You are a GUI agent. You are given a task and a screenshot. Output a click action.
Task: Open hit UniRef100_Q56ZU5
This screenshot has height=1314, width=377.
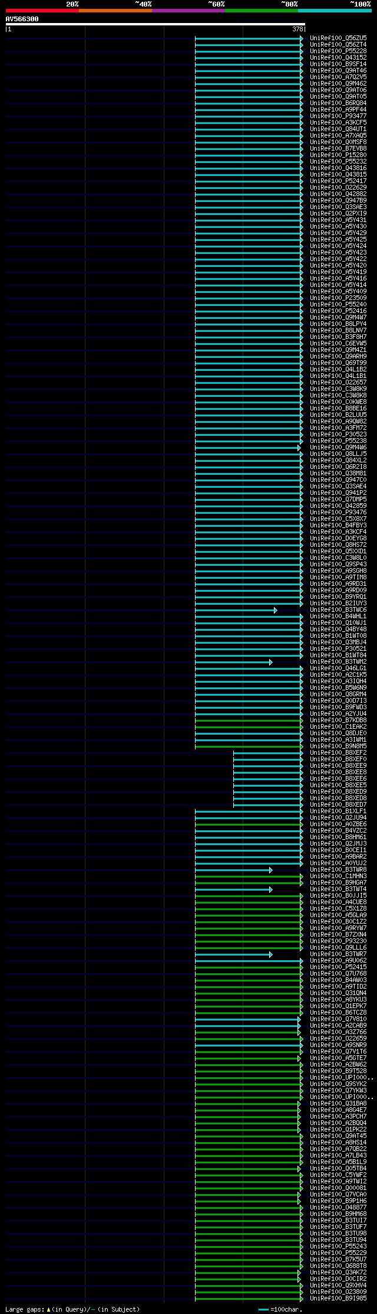click(x=338, y=38)
